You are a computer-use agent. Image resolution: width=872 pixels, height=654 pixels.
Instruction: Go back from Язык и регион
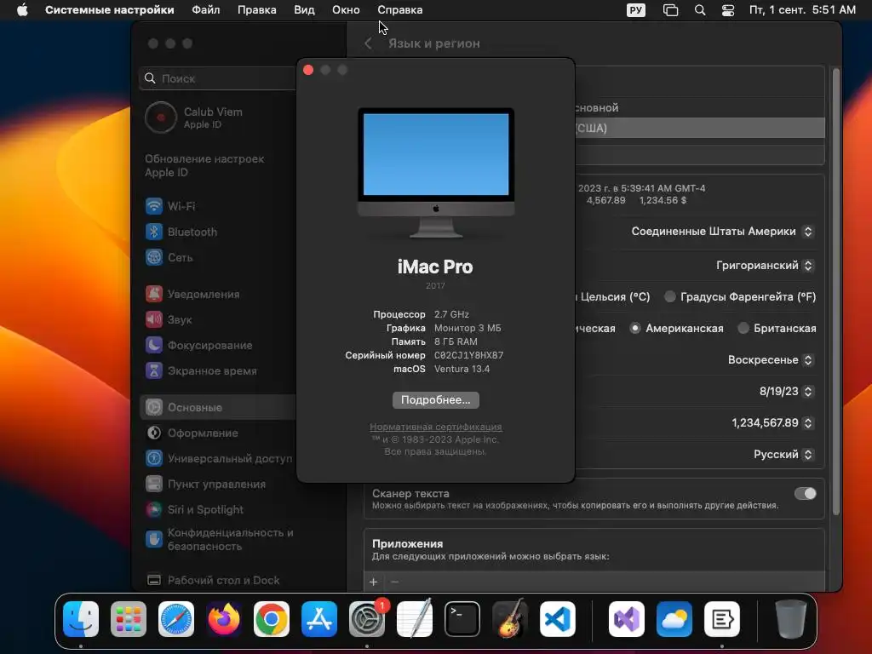368,43
